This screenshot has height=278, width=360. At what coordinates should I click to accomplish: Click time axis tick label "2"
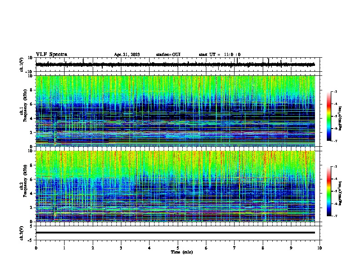[x=93, y=248]
